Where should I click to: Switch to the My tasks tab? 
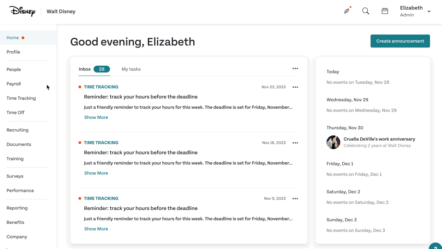[x=131, y=69]
